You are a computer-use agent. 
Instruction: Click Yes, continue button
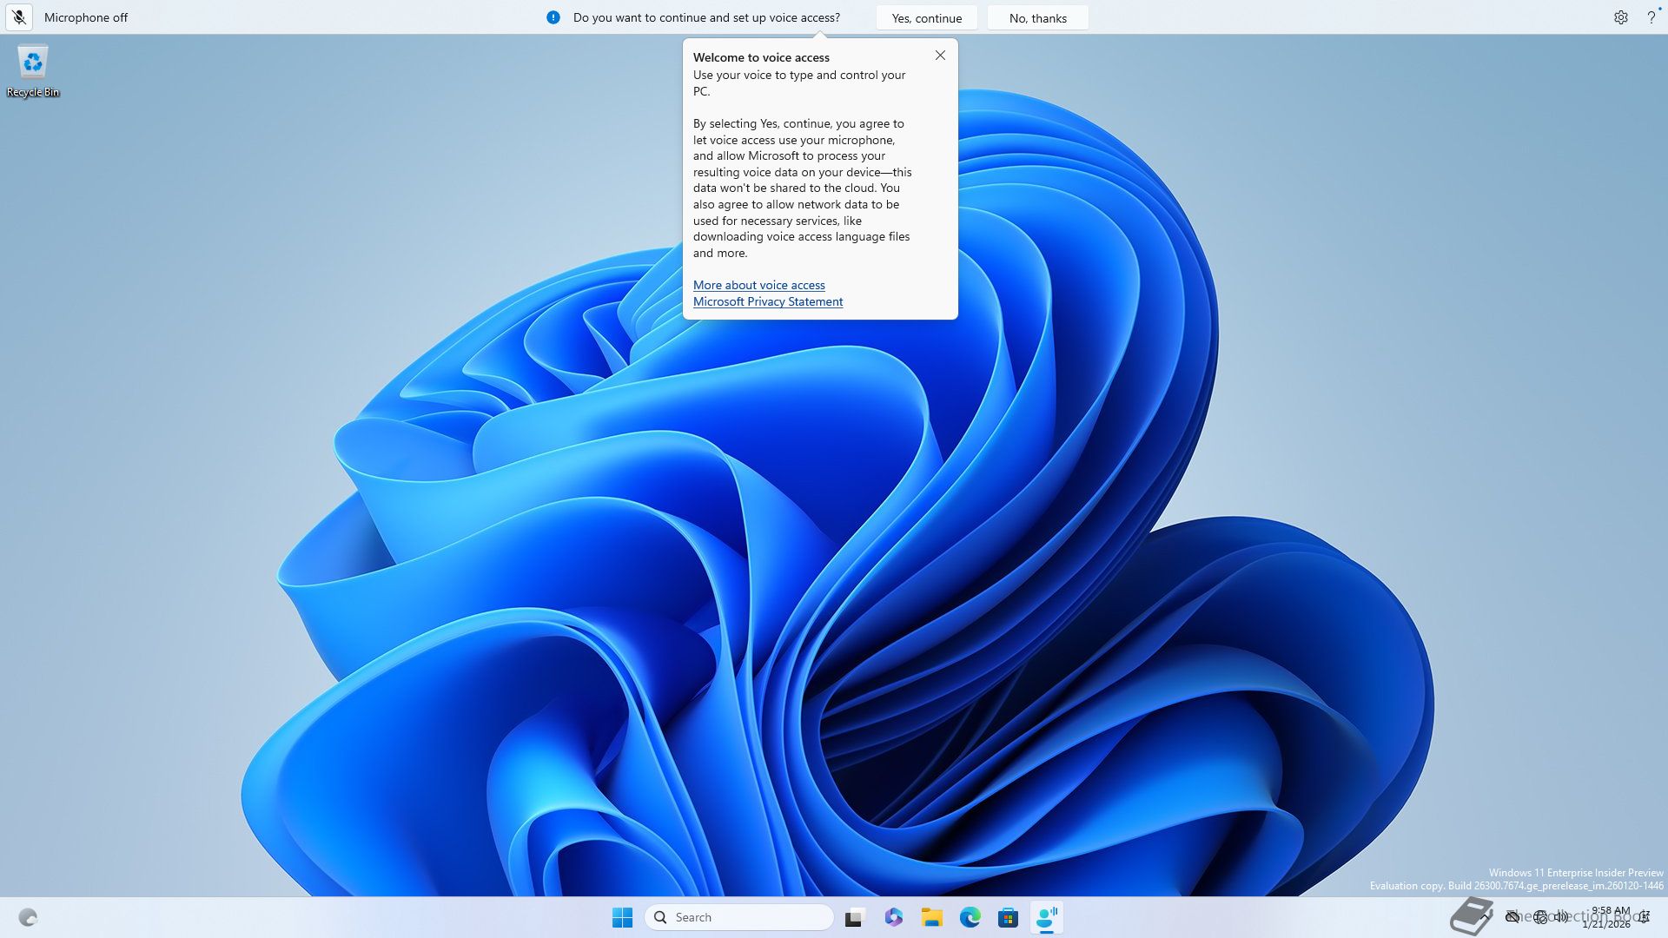(x=926, y=18)
